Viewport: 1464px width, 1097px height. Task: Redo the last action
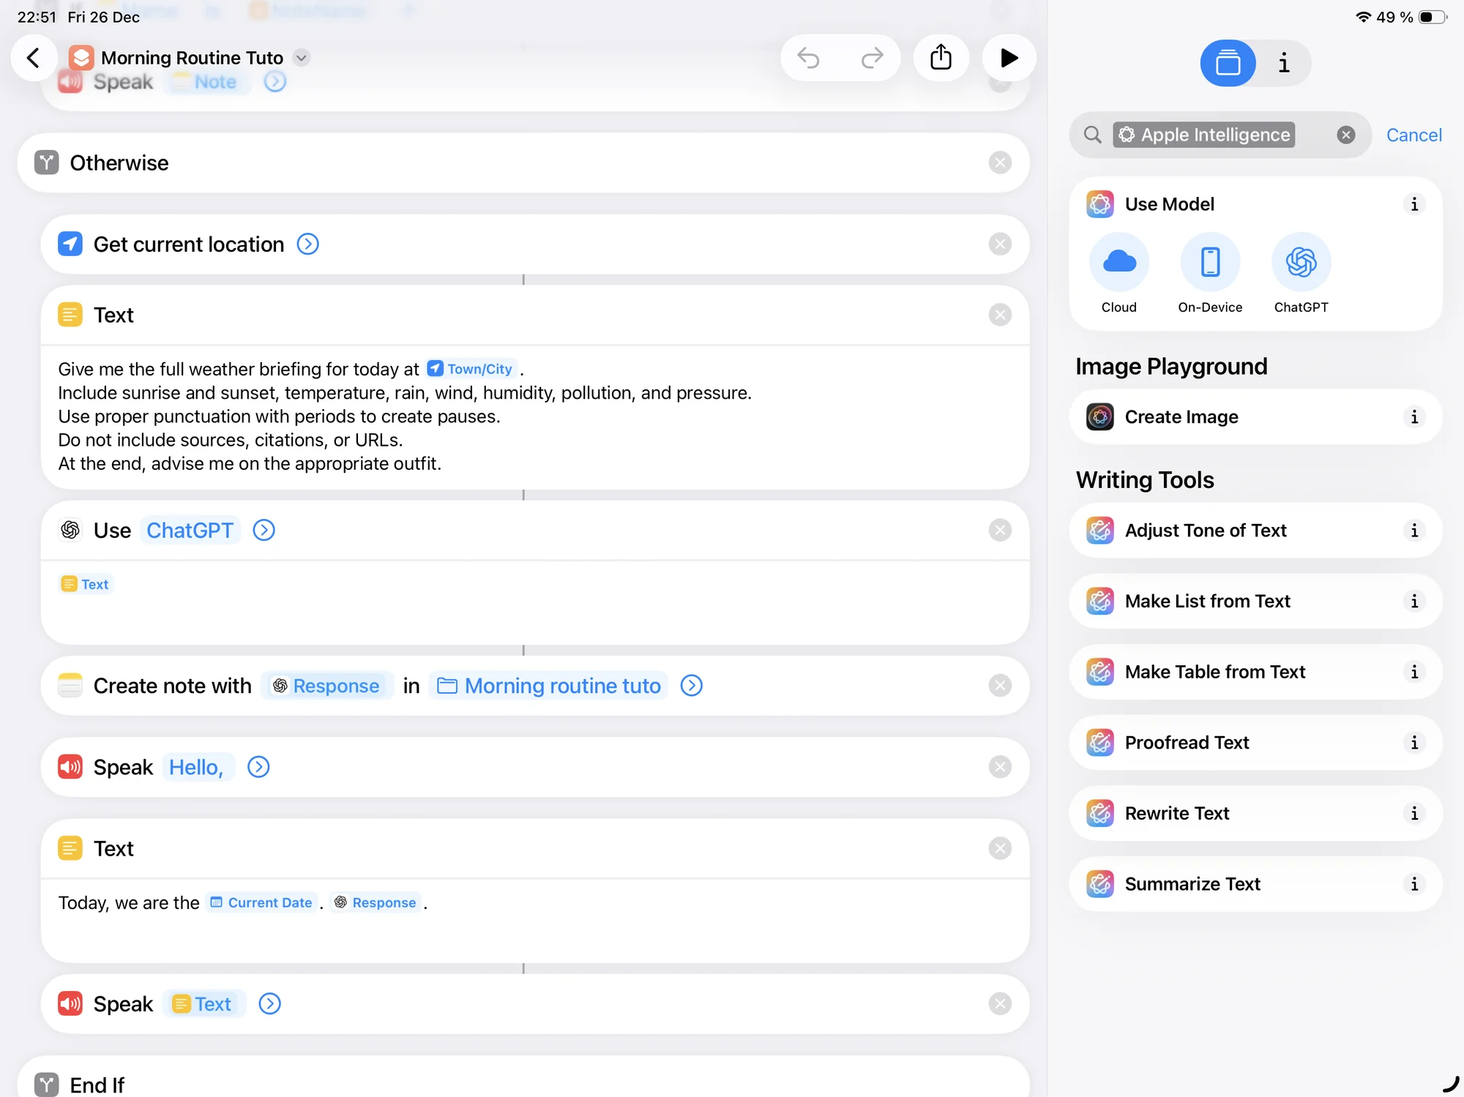point(871,58)
